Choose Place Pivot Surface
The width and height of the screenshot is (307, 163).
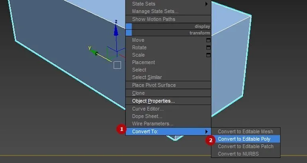[154, 85]
